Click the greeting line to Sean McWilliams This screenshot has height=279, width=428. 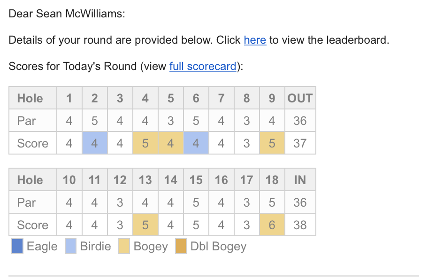(x=67, y=14)
